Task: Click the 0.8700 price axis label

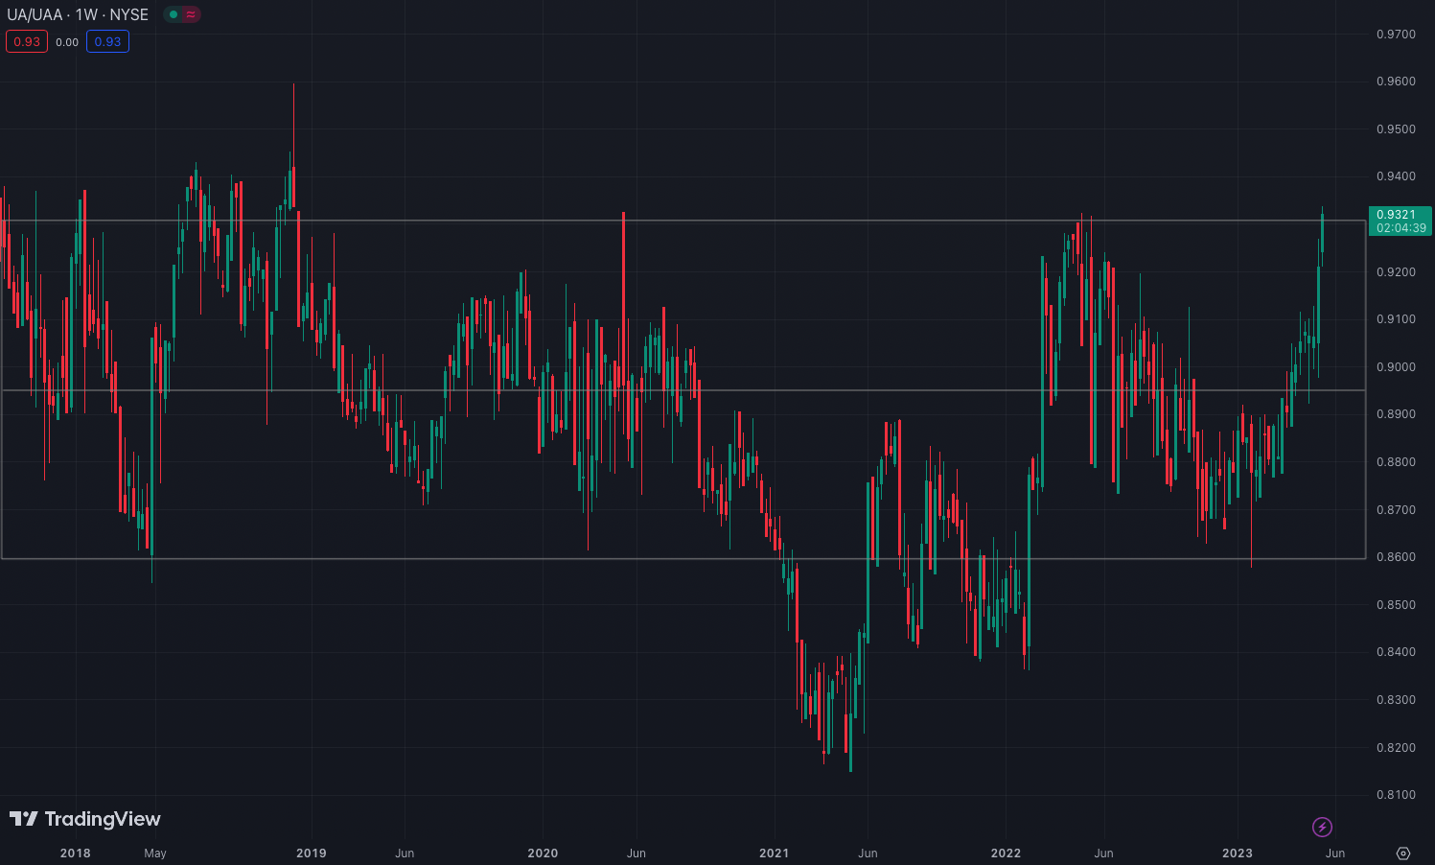Action: [x=1396, y=510]
